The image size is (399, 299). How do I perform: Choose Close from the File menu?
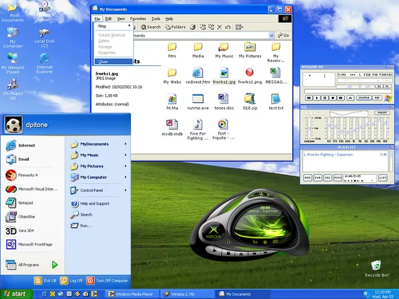coord(113,62)
